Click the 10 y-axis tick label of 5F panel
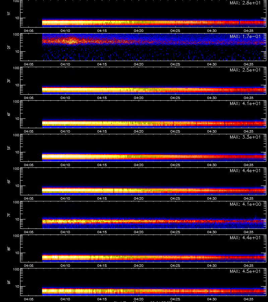 (17, 152)
